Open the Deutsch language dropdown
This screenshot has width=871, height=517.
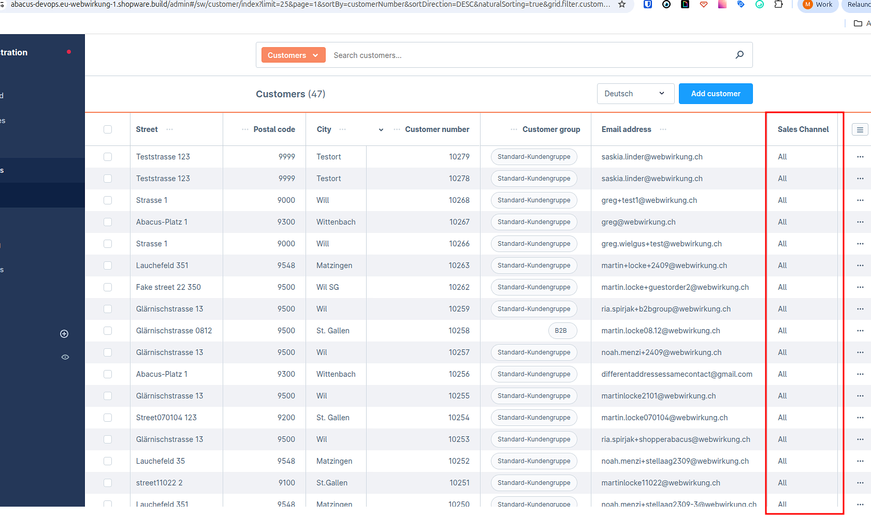(635, 94)
